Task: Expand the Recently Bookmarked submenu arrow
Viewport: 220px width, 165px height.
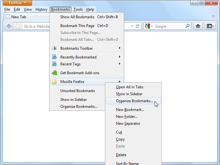Action: [120, 57]
